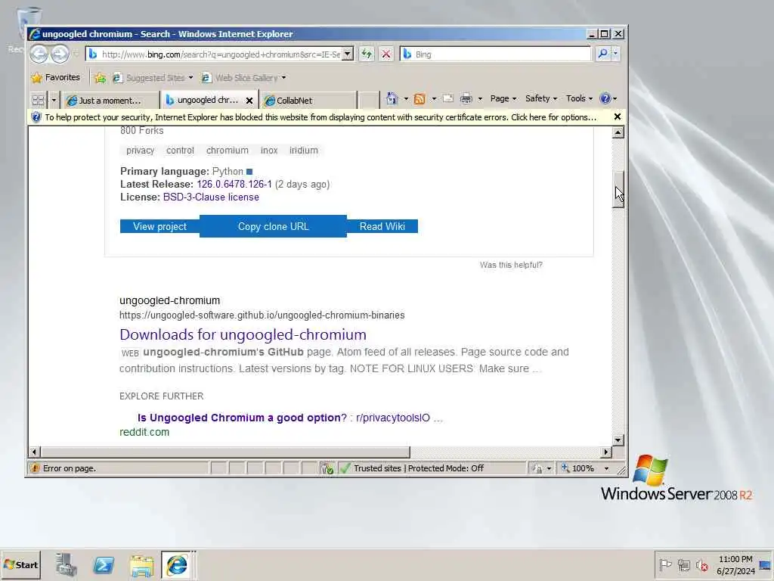Open Windows Explorer from the taskbar
774x581 pixels.
click(141, 564)
